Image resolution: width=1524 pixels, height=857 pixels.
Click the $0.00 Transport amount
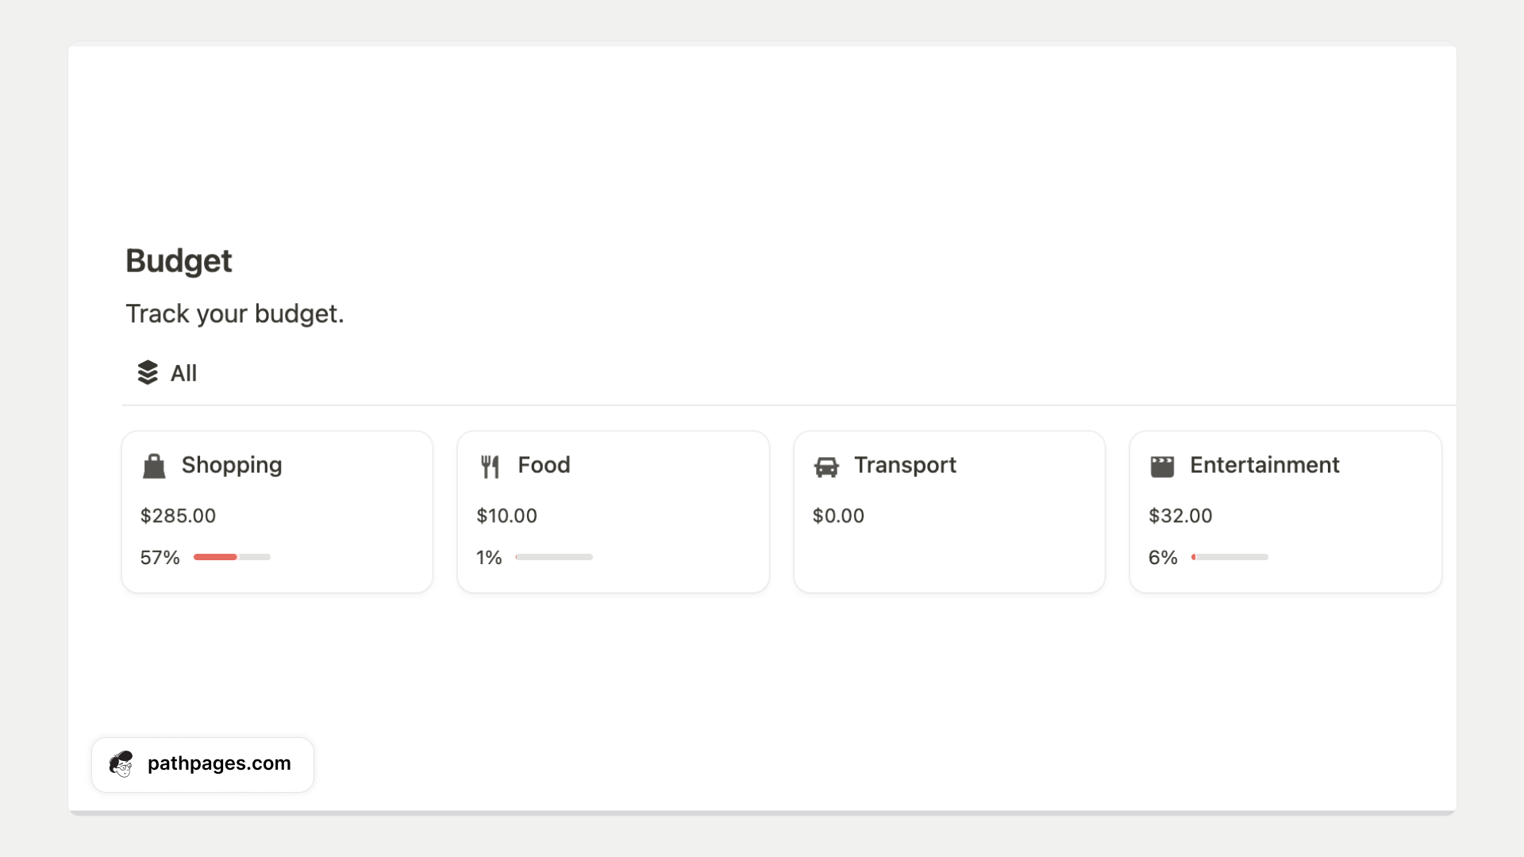(838, 516)
